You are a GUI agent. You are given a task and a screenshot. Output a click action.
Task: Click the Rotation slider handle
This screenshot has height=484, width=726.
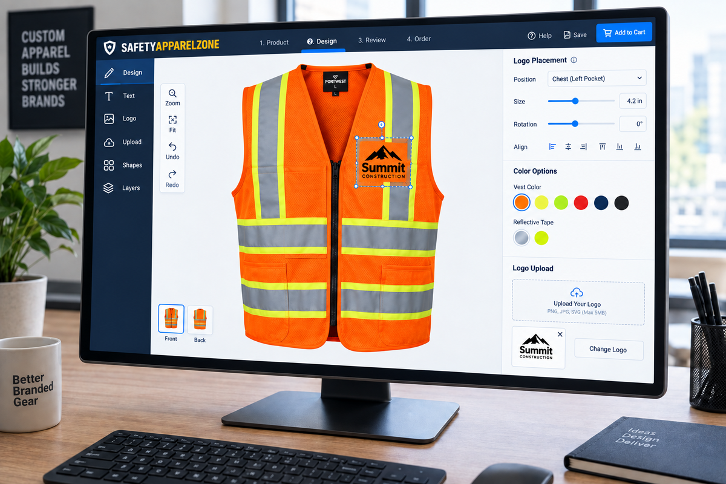coord(575,123)
